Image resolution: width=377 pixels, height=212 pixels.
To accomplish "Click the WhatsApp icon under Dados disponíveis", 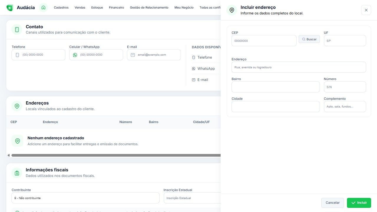I will (194, 69).
